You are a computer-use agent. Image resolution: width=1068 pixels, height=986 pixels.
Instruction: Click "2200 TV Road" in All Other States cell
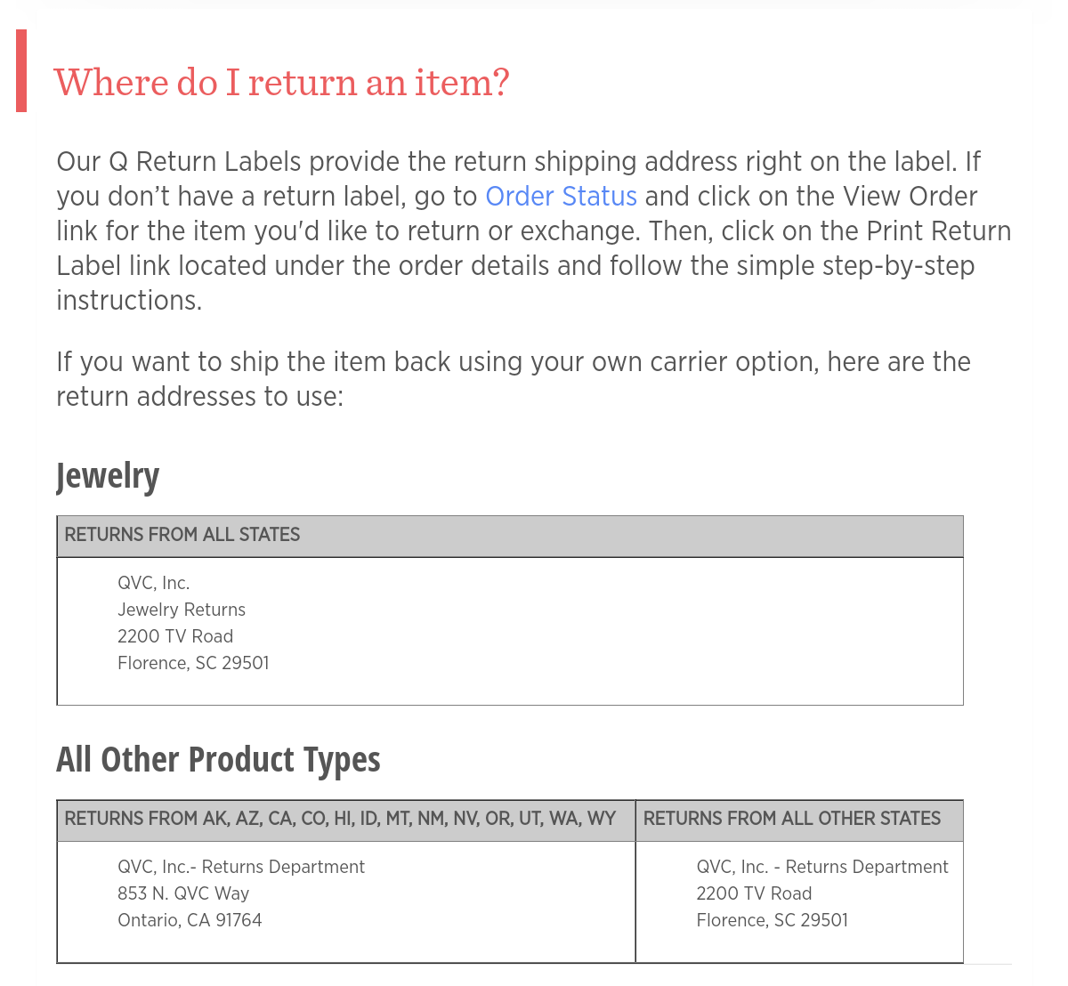point(754,893)
